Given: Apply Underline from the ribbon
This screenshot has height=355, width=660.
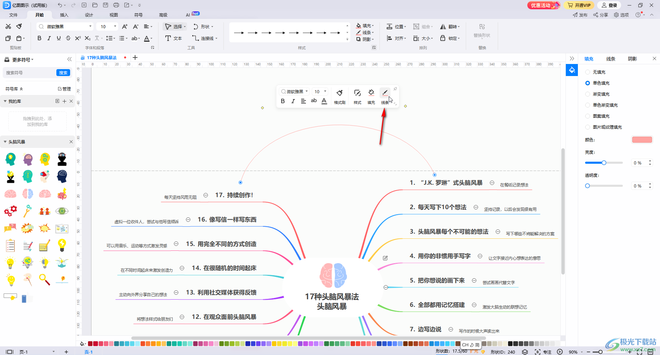Looking at the screenshot, I should [58, 38].
